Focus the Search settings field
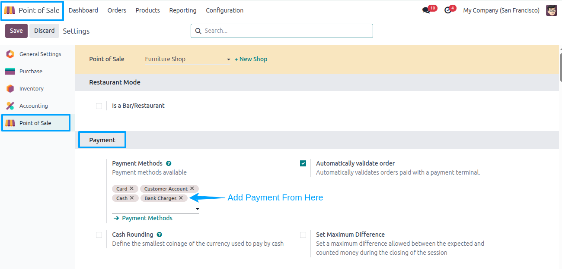Screen dimensions: 562x269 point(282,31)
